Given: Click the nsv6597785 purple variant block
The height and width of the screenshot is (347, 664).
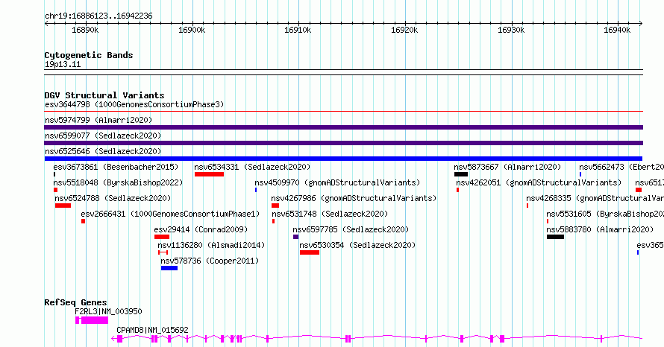Looking at the screenshot, I should (295, 237).
